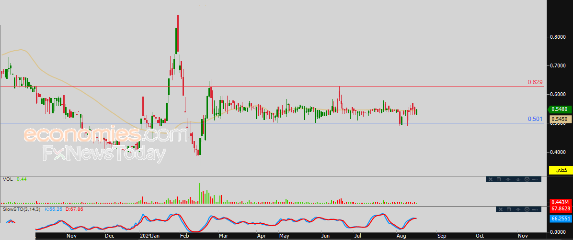Screen dimensions: 573x240
Task: Close the SlowSTO indicator panel
Action: [x=502, y=209]
